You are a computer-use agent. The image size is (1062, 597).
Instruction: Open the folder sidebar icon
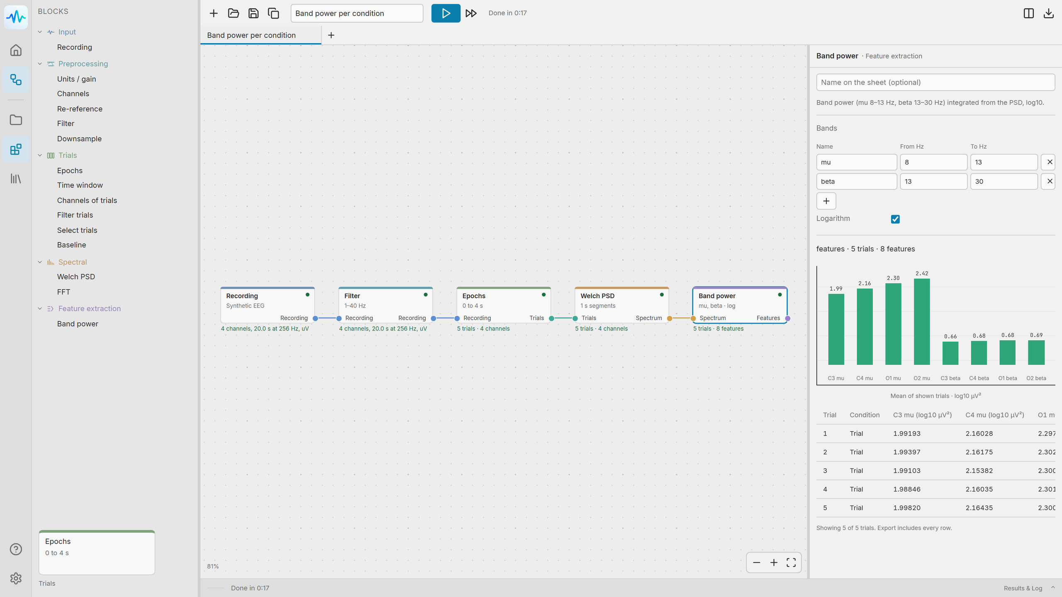click(16, 120)
